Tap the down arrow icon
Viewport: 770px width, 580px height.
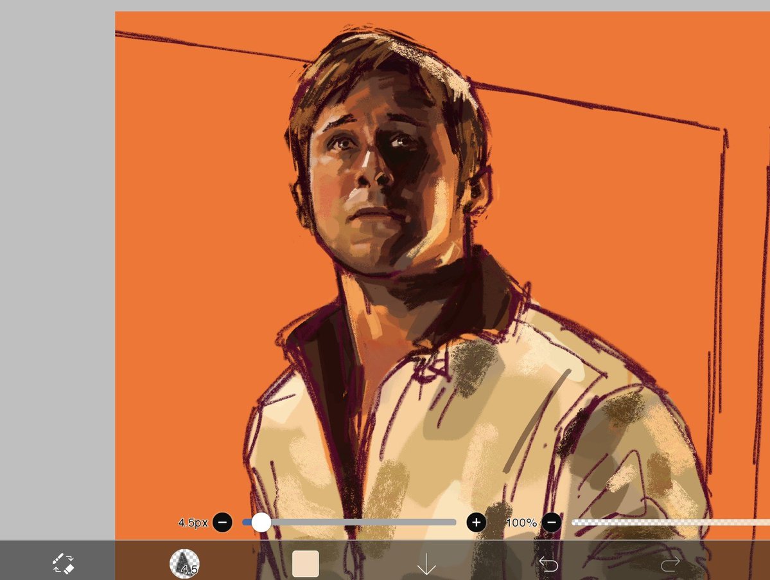[x=426, y=564]
